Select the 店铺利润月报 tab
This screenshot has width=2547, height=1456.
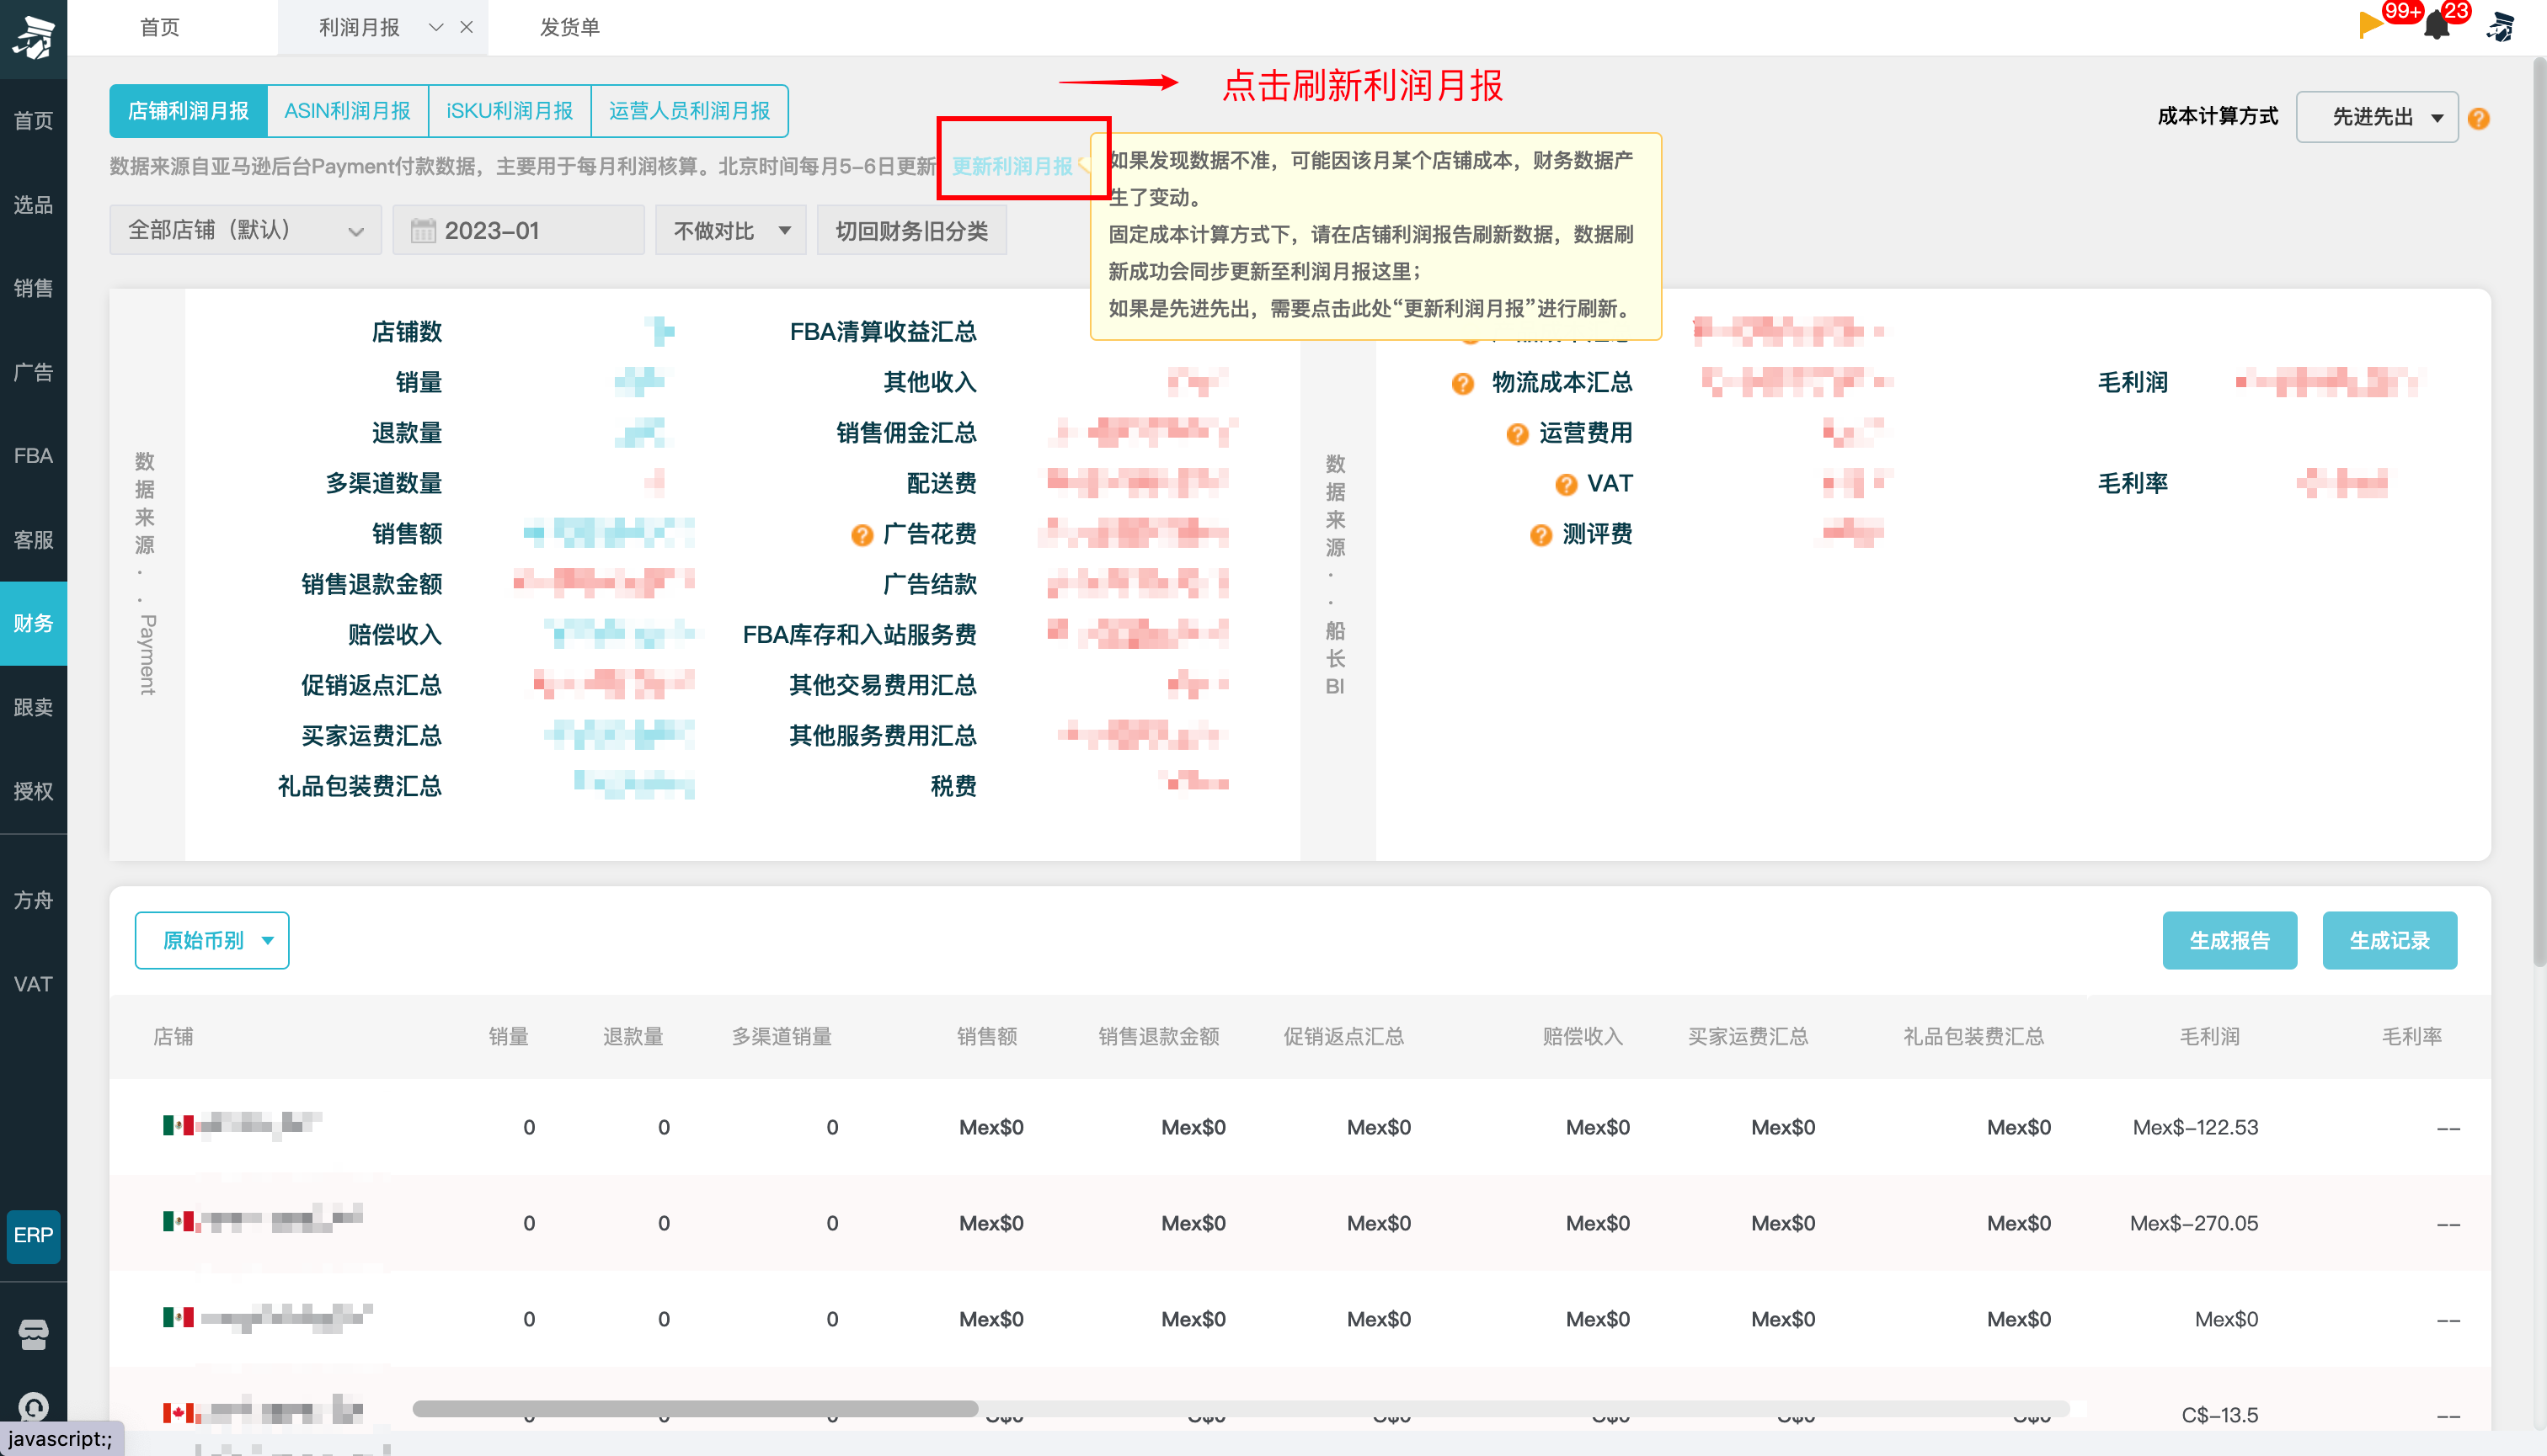pyautogui.click(x=188, y=110)
